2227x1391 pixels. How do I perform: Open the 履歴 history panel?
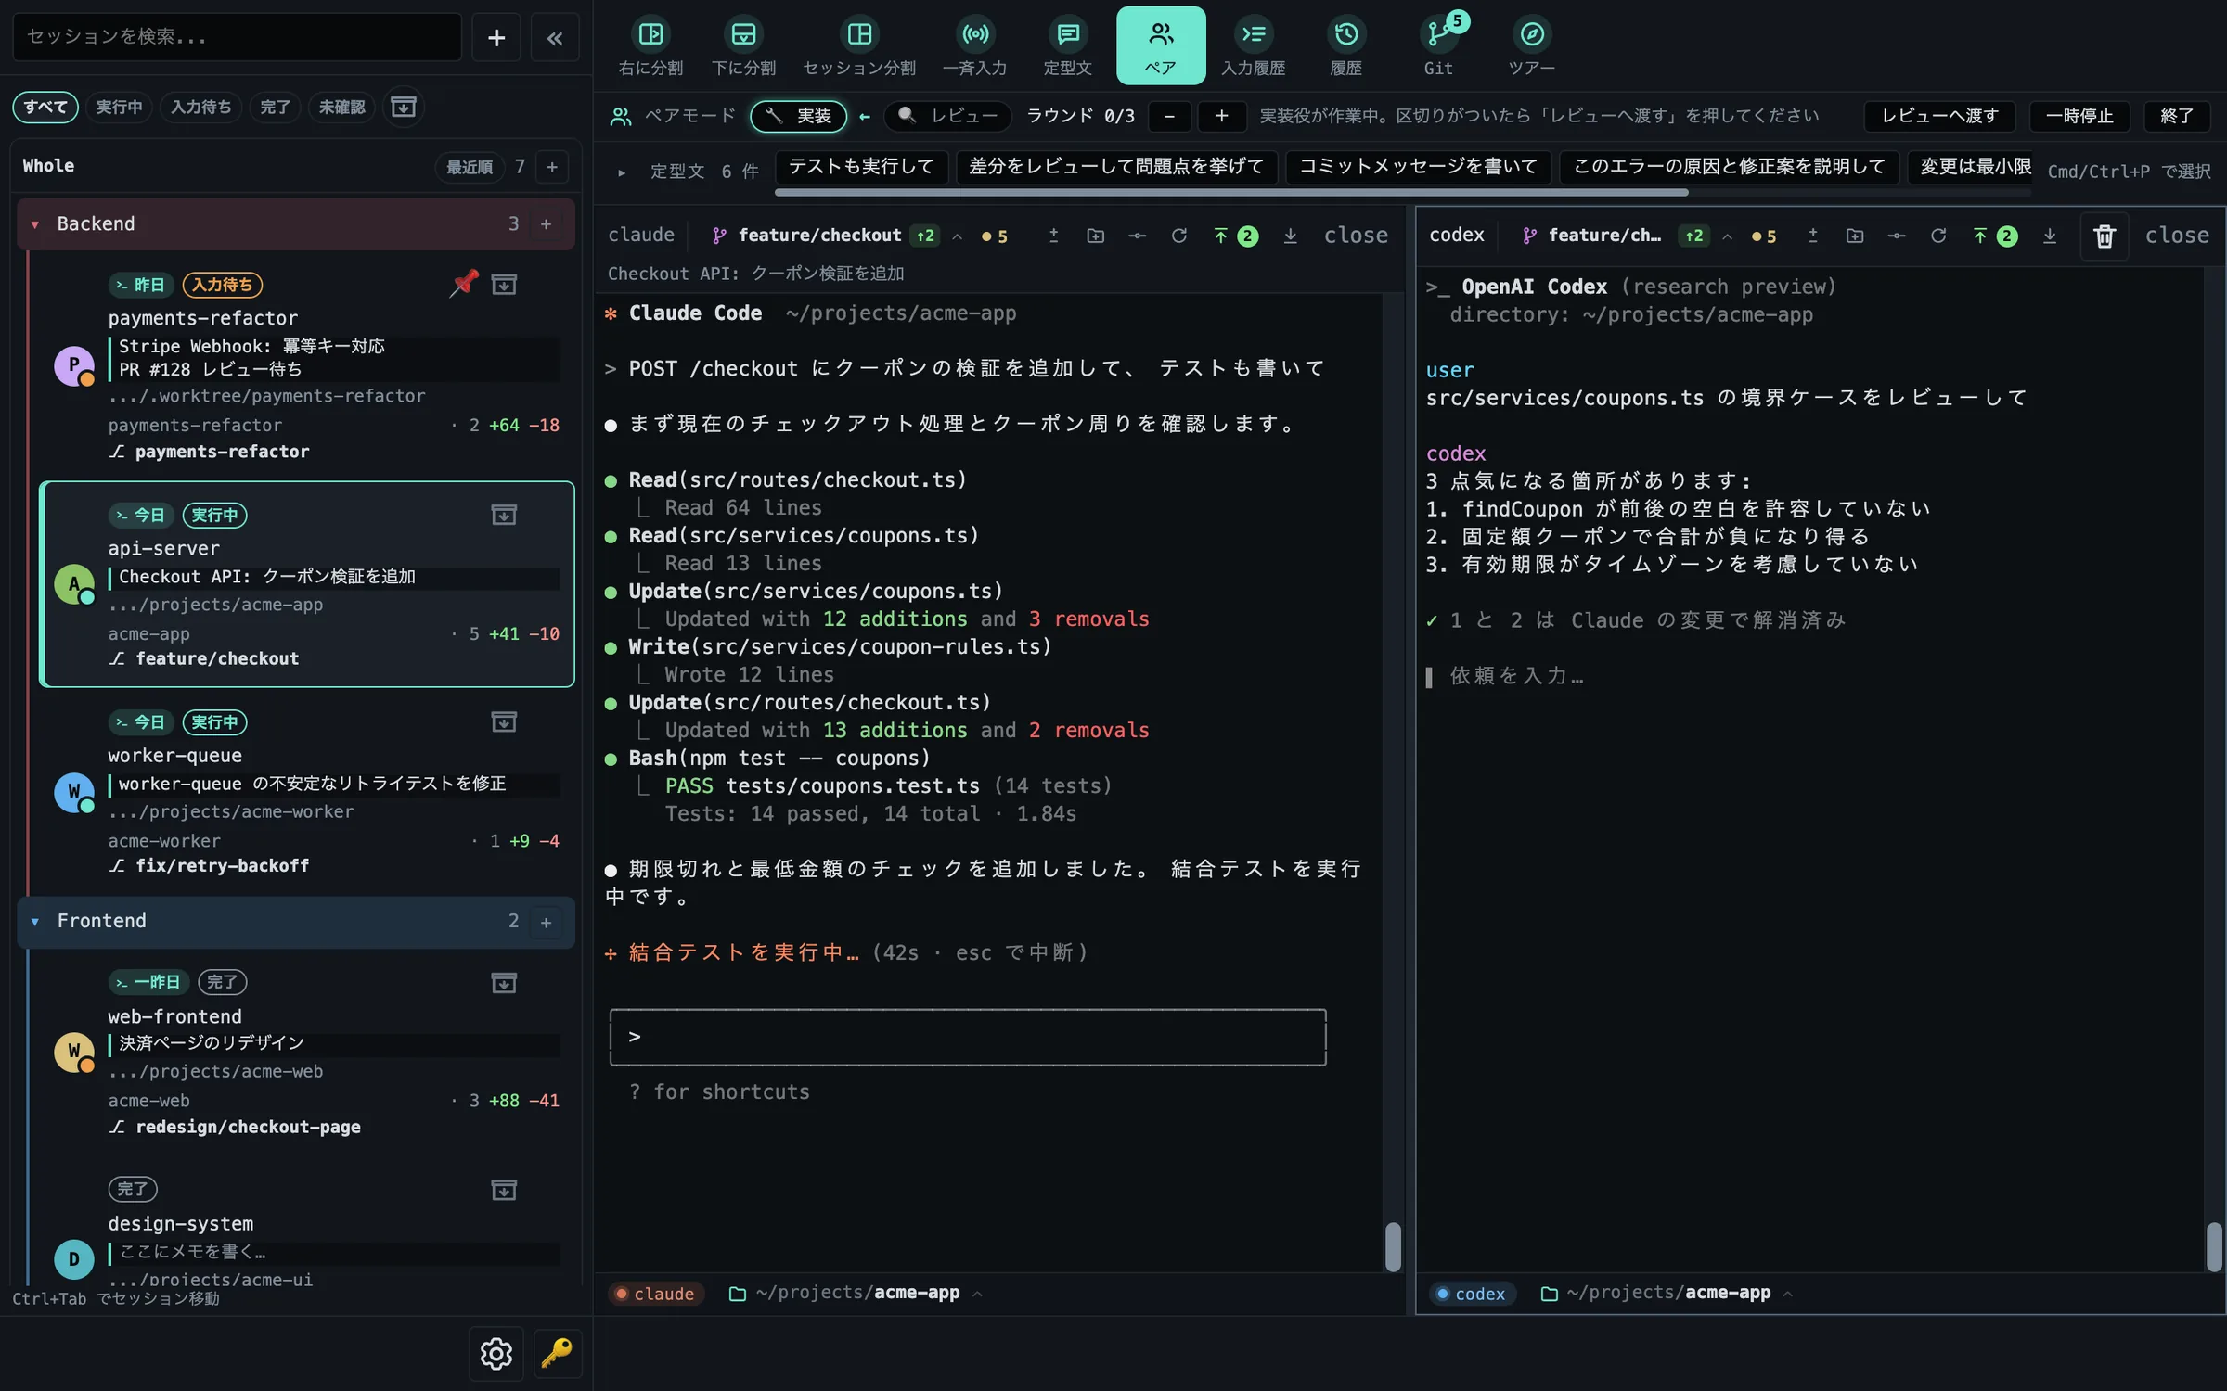click(x=1345, y=45)
